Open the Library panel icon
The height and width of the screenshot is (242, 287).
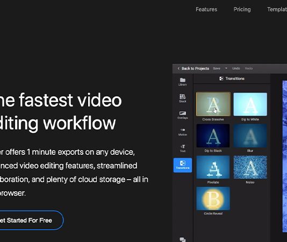[x=183, y=82]
